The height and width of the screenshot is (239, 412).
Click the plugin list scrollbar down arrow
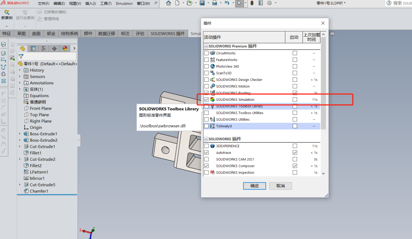tap(323, 173)
